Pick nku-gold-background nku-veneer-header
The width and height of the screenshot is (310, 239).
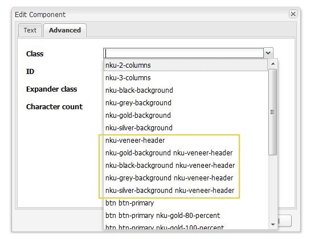(185, 153)
